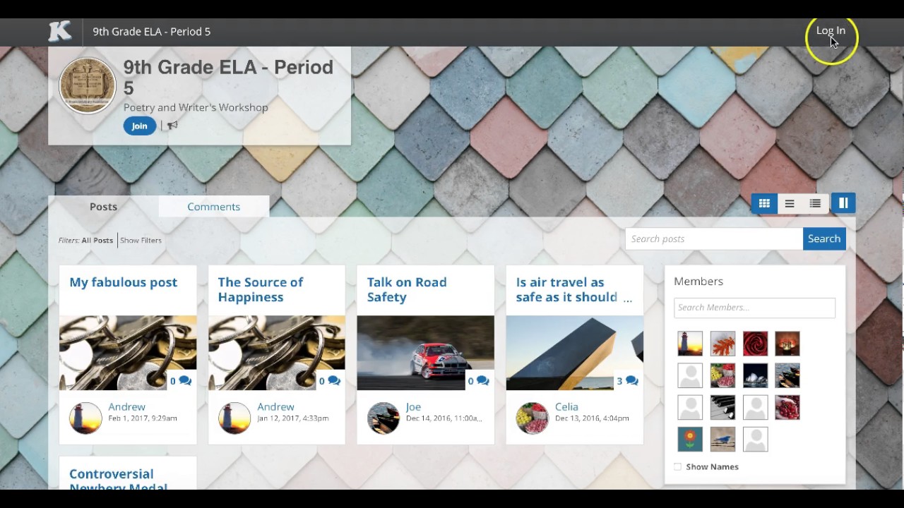Select the All Posts filter
This screenshot has width=904, height=508.
click(x=97, y=240)
